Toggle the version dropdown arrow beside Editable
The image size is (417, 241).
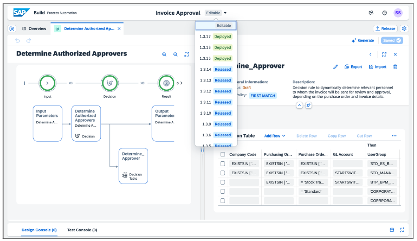pos(225,13)
